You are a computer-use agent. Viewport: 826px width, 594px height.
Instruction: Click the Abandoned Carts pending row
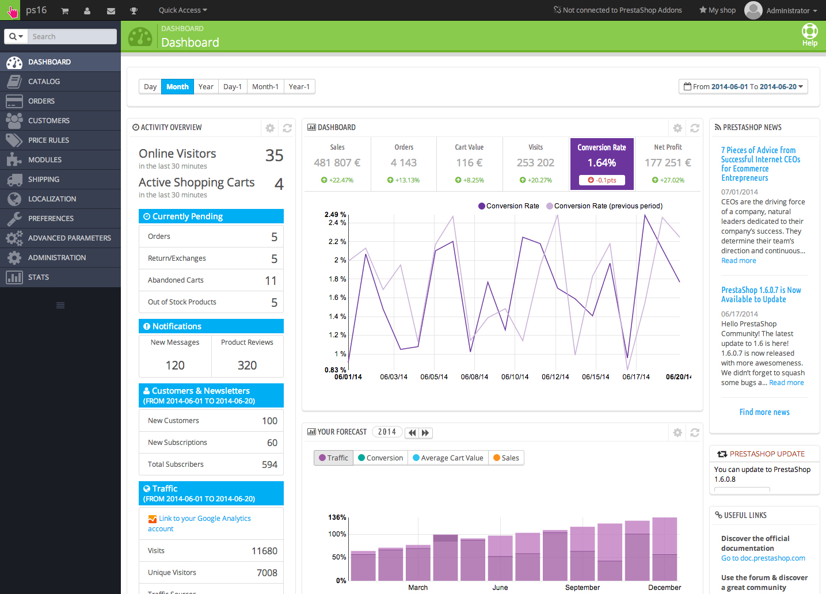pos(211,280)
